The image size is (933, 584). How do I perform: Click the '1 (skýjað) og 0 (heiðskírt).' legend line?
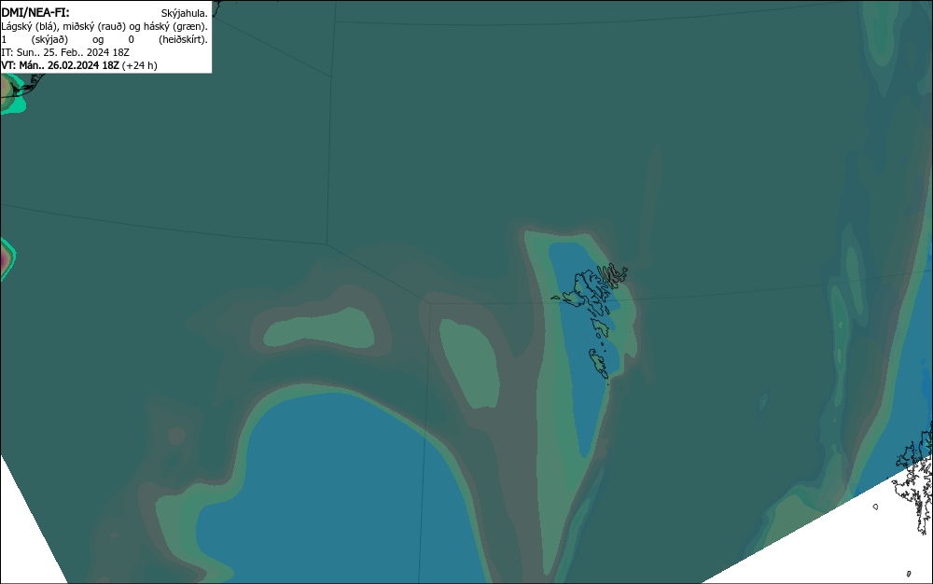(104, 39)
